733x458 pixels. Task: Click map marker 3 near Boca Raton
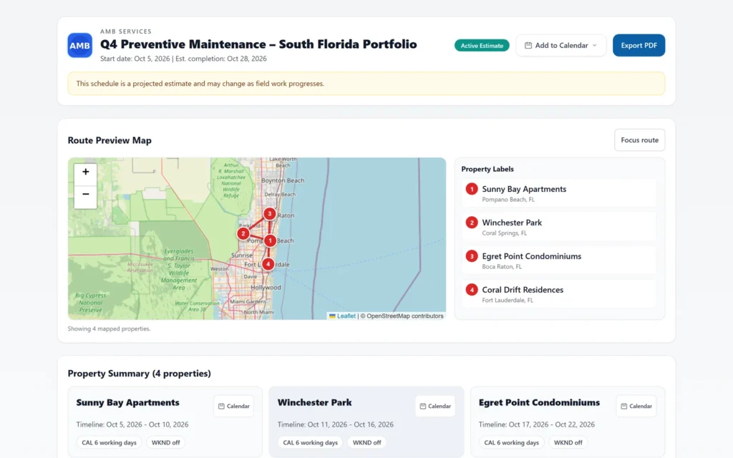point(269,213)
